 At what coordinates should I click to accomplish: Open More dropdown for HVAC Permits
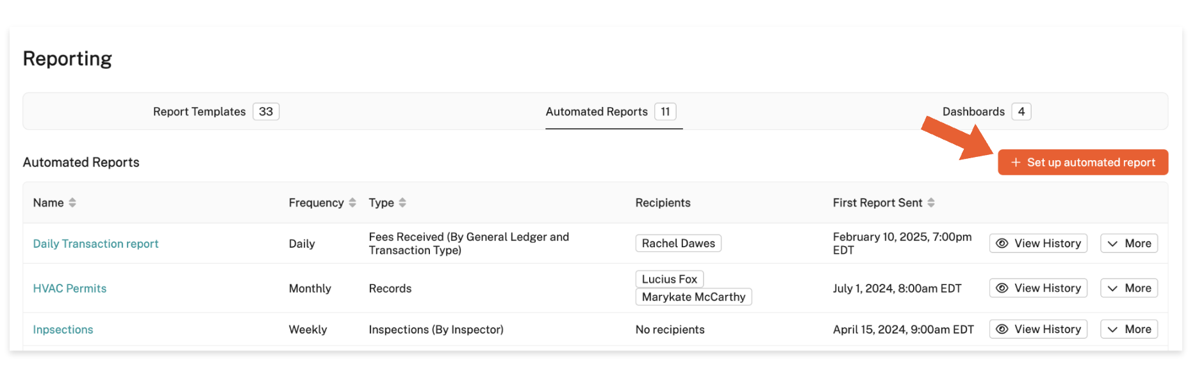(1129, 288)
